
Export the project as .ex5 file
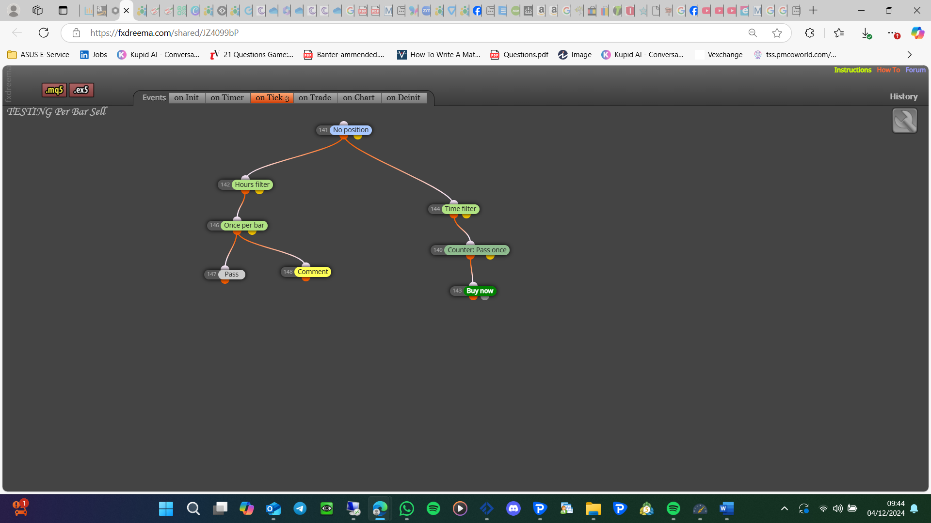(81, 90)
